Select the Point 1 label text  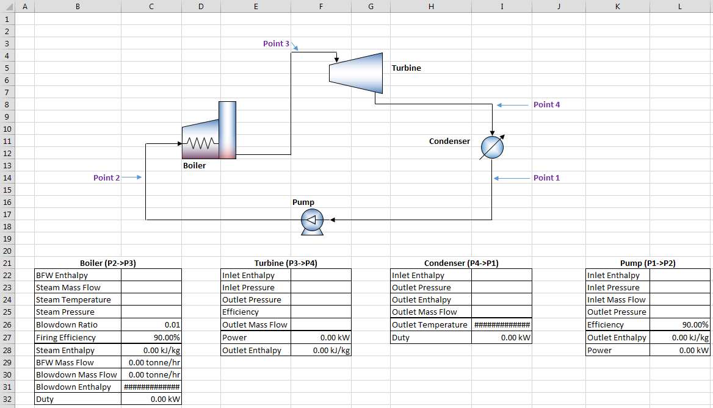coord(546,177)
